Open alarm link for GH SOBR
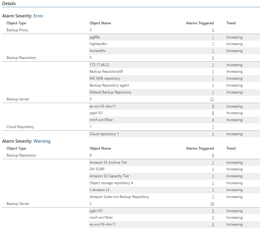The image size is (262, 231). pos(213,169)
